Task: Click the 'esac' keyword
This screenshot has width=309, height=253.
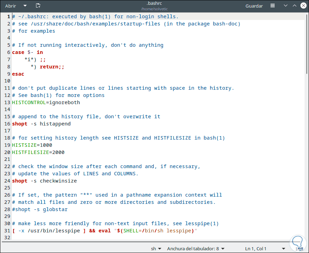Action: [x=18, y=74]
